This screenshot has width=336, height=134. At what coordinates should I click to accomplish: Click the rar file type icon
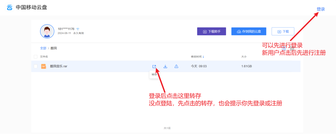44,67
